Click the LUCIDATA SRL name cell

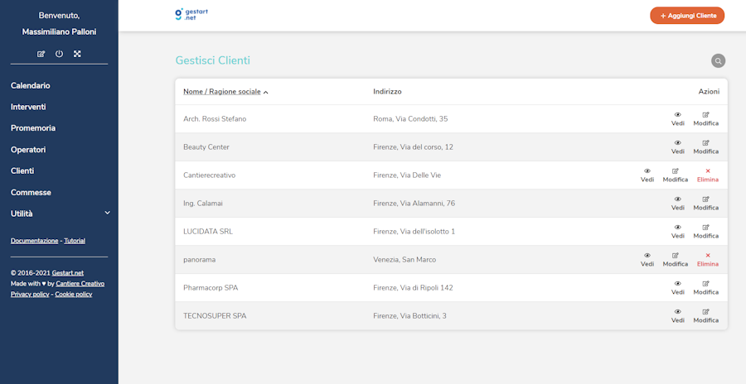(208, 232)
